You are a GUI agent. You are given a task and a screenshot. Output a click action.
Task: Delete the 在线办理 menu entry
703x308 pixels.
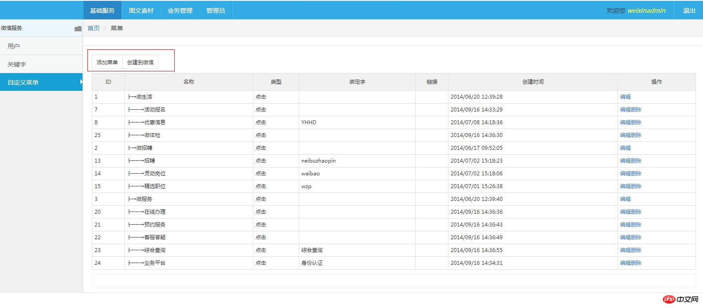tap(636, 212)
